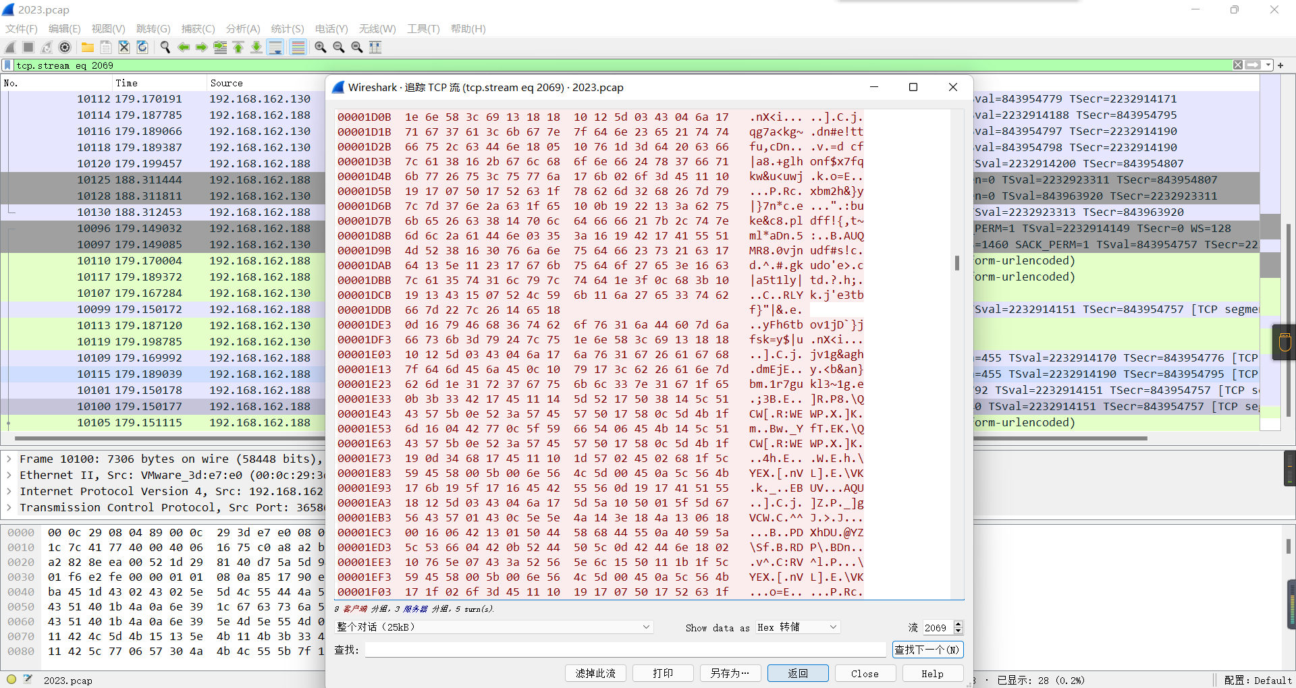Screen dimensions: 1296x688
Task: Open the 整个对话 (25kB) direction dropdown
Action: click(493, 627)
